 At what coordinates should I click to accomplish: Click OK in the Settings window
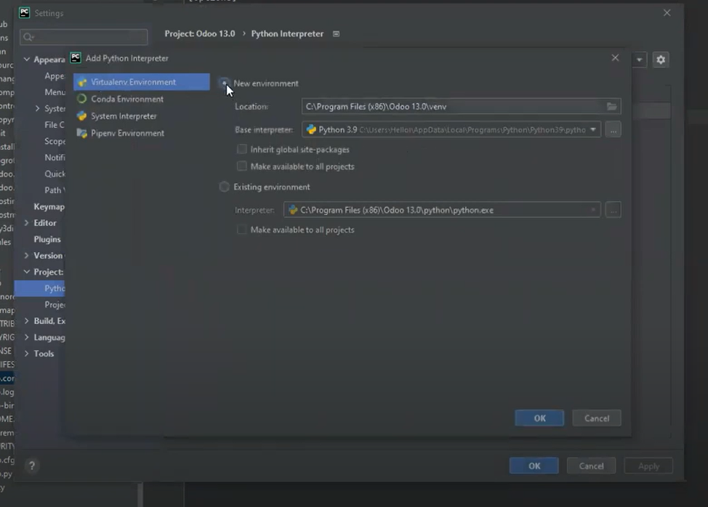(534, 466)
